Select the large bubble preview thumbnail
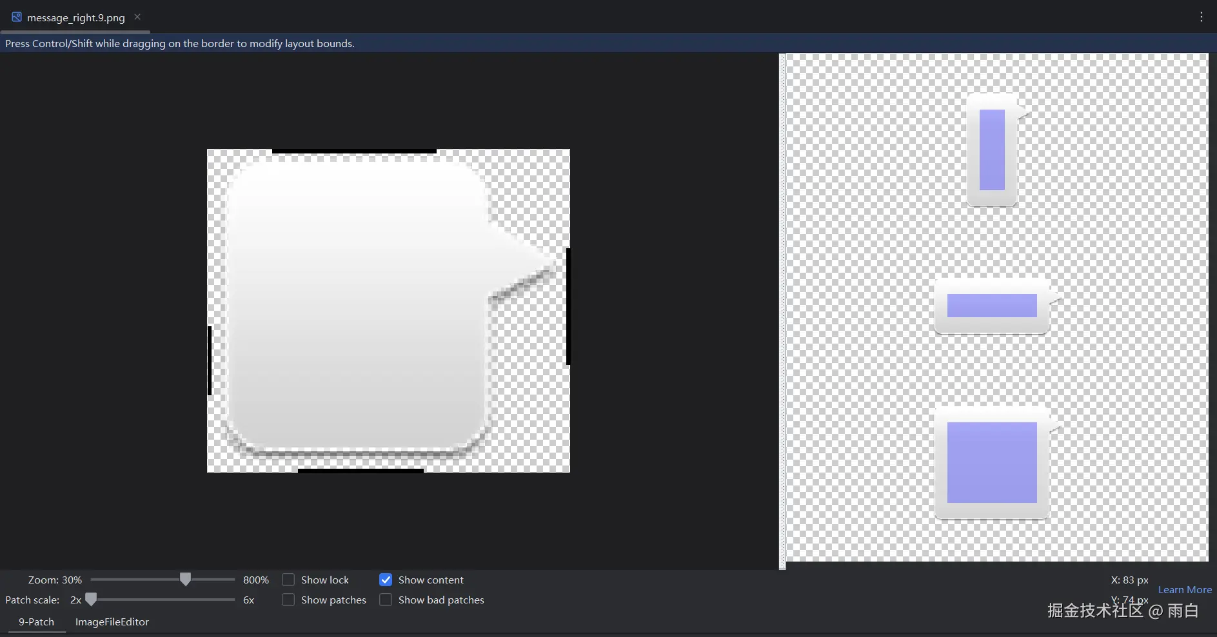 point(991,463)
